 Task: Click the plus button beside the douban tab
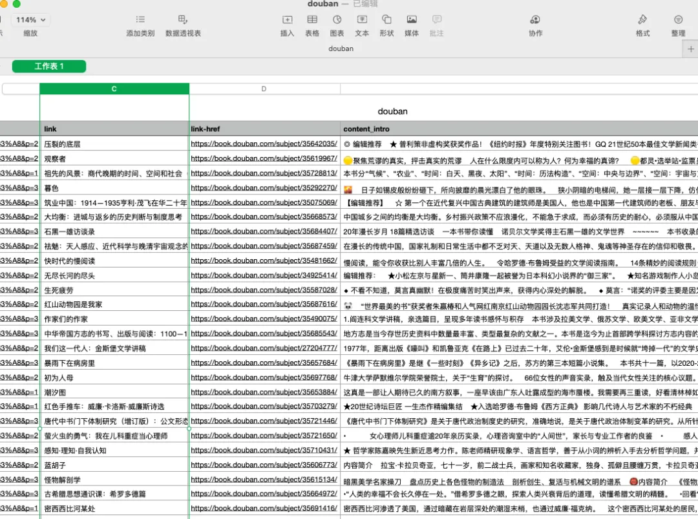coord(690,48)
